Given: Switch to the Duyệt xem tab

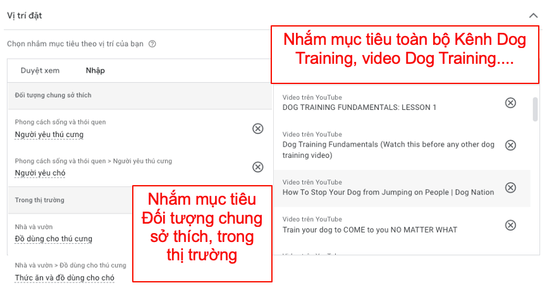Looking at the screenshot, I should (40, 70).
